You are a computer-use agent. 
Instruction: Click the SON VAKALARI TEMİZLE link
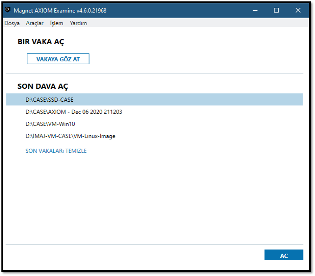56,151
